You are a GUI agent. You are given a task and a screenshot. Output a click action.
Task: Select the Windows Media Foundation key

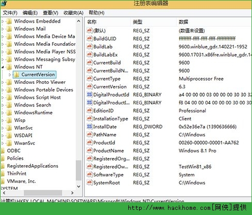(45, 44)
